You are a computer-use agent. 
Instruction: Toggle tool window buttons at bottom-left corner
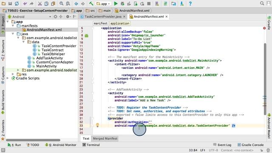pos(3,150)
